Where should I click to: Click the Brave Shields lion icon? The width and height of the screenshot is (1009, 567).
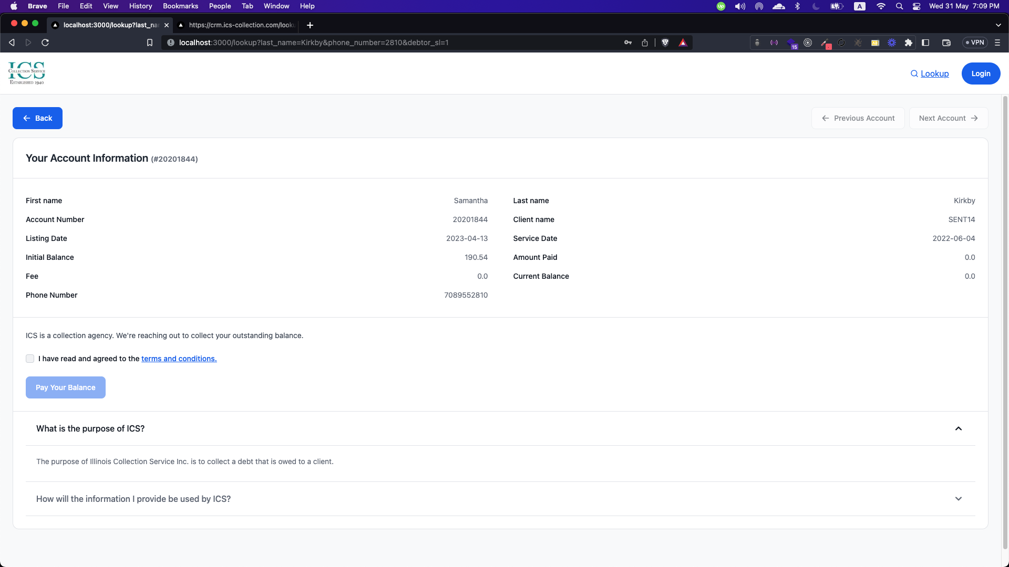pos(665,43)
